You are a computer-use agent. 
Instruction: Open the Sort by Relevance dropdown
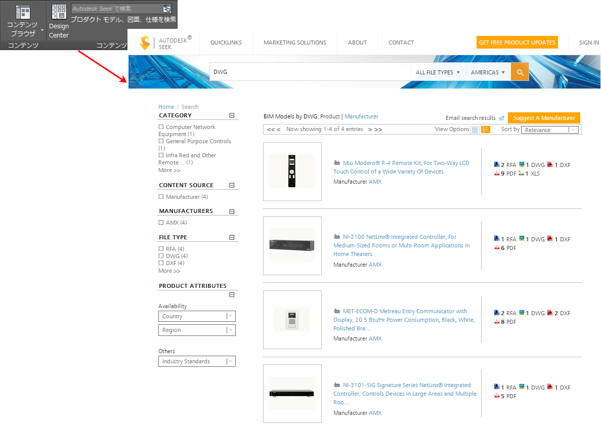point(550,130)
